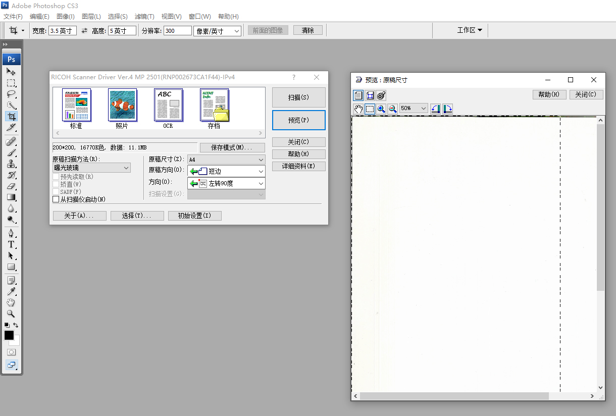Click the 扫描(S) scan button
Image resolution: width=616 pixels, height=416 pixels.
coord(299,97)
